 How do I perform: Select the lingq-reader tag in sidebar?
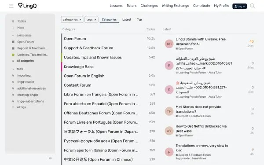click(26, 82)
